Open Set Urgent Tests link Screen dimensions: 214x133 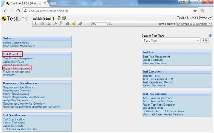click(153, 108)
